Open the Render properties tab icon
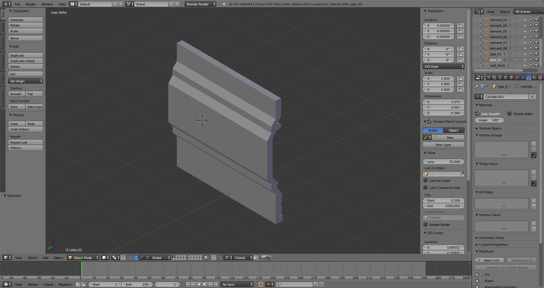Screen dimensions: 544x288 (488, 77)
